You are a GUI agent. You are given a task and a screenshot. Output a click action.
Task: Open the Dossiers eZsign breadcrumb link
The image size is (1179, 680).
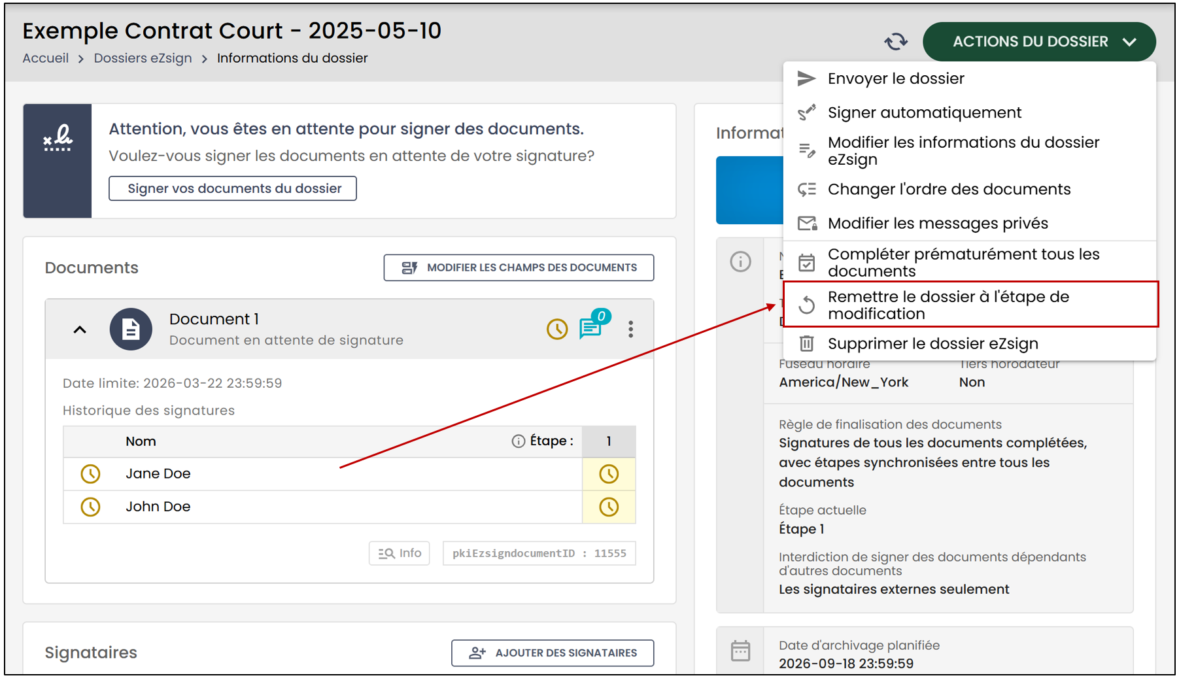click(x=143, y=58)
